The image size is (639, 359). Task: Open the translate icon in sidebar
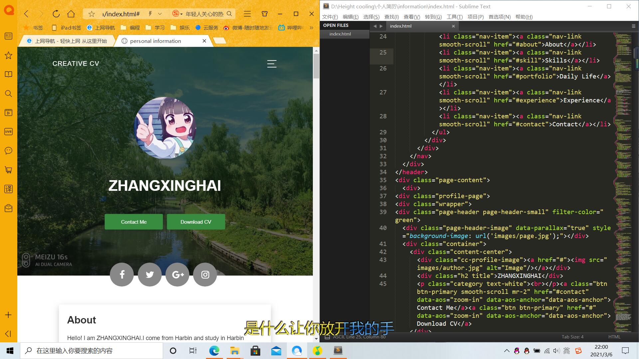9,189
